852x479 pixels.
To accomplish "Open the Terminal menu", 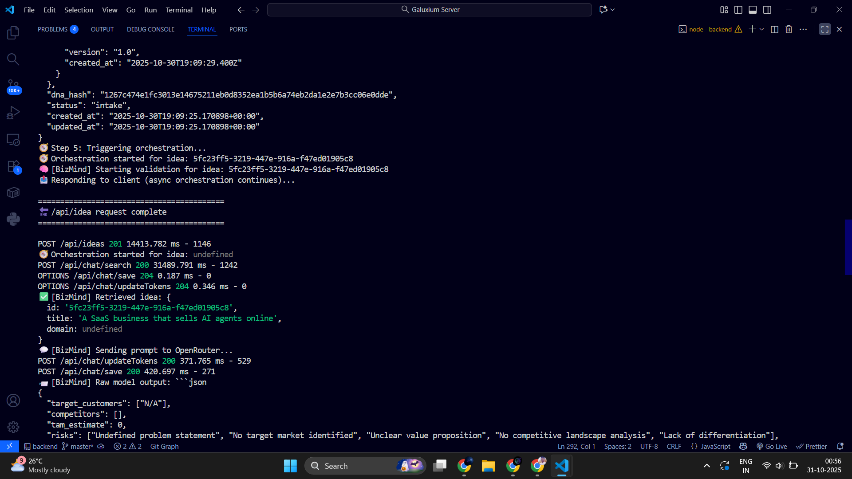I will (x=179, y=10).
